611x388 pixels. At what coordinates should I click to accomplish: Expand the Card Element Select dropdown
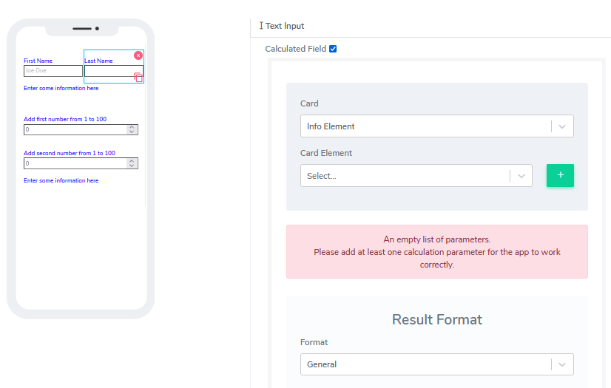[x=416, y=176]
